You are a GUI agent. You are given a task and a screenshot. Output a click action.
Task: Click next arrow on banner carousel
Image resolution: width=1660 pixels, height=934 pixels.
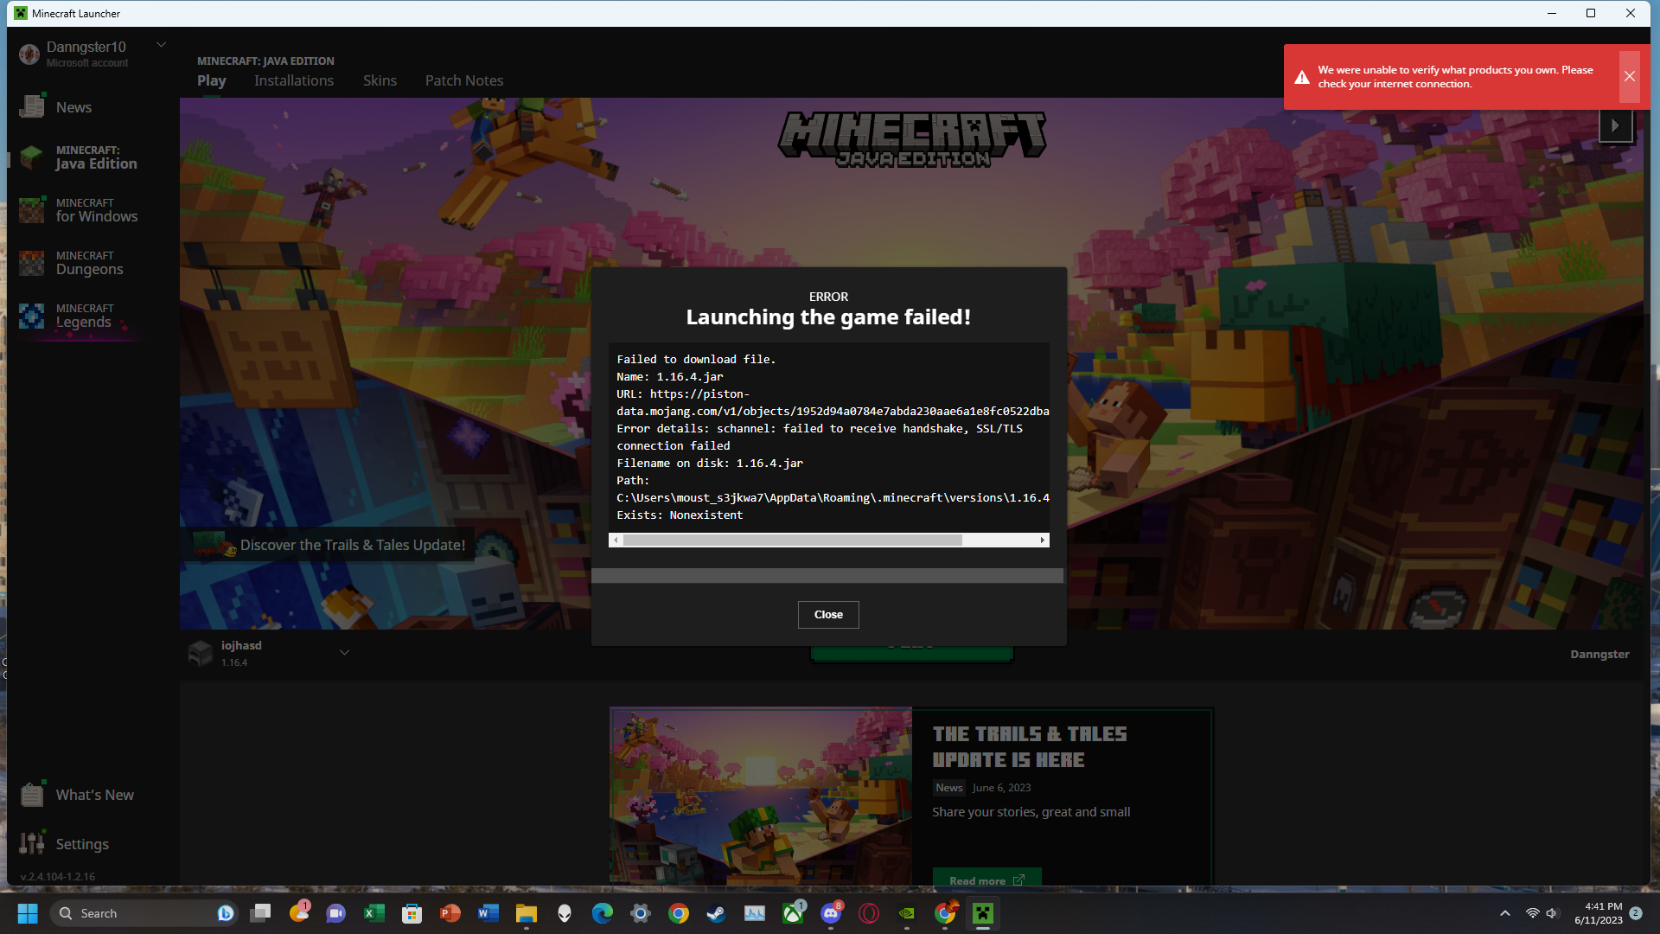pyautogui.click(x=1614, y=125)
